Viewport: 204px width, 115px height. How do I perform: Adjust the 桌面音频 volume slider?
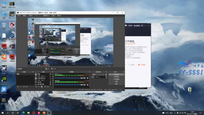click(x=69, y=85)
